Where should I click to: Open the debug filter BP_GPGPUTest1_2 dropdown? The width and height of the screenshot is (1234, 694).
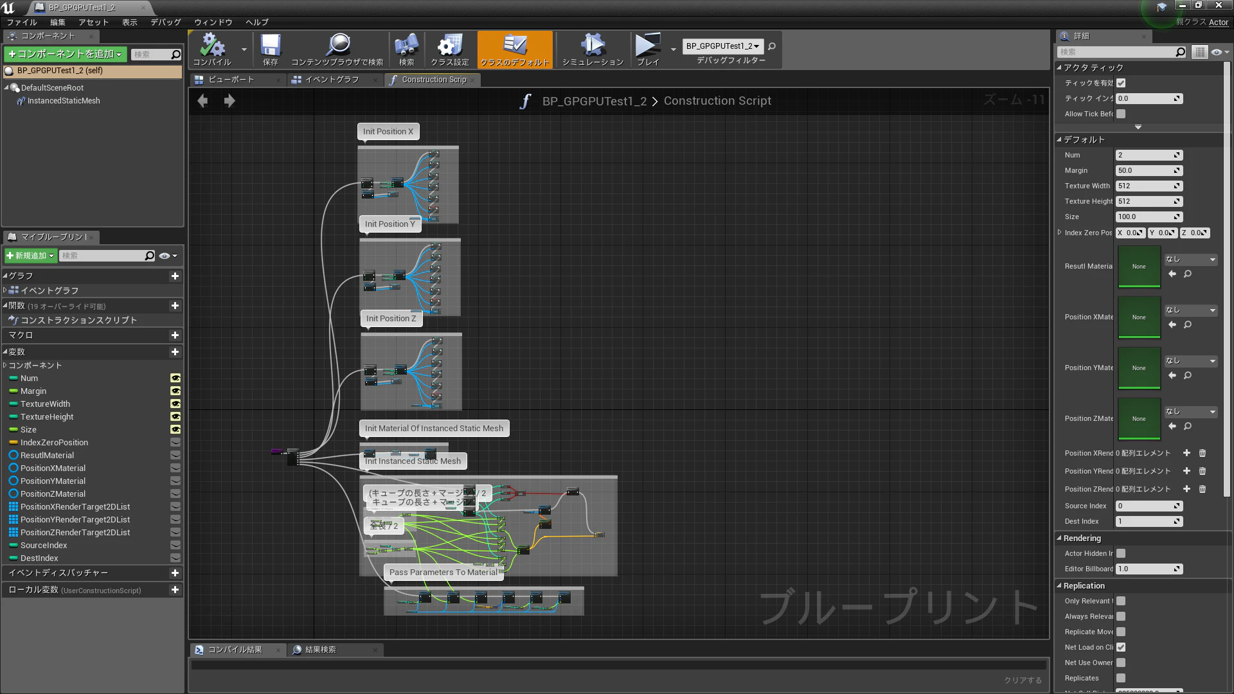(x=723, y=46)
